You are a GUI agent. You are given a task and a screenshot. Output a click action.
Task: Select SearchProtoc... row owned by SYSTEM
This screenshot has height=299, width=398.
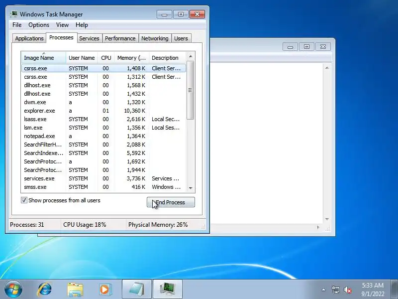(x=103, y=170)
